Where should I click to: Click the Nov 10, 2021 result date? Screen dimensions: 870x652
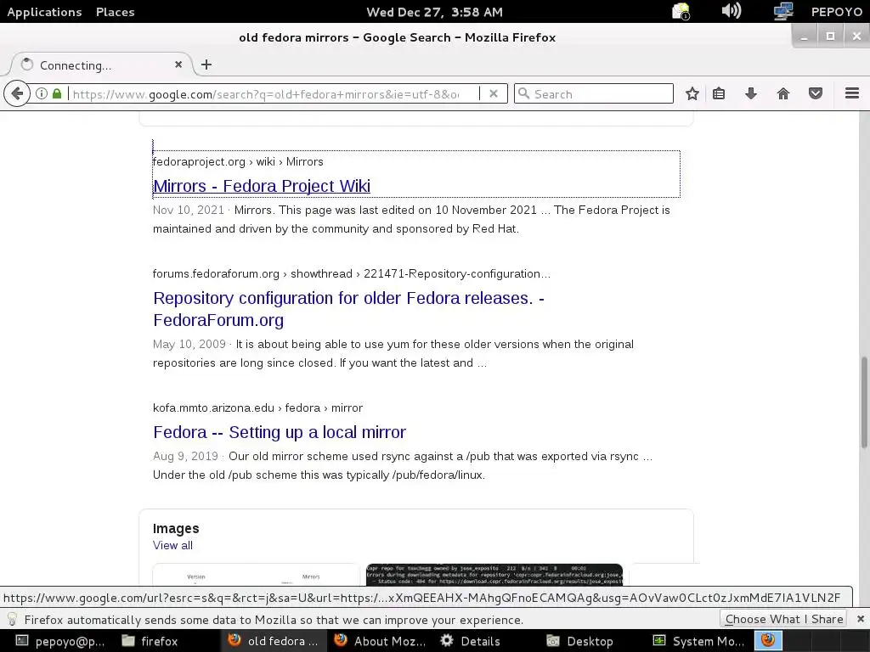(188, 210)
